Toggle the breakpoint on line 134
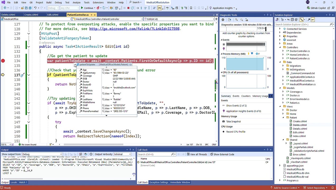 [x=3, y=61]
